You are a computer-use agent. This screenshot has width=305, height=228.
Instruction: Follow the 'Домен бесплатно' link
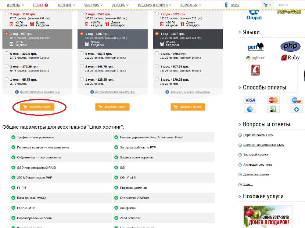point(256,174)
